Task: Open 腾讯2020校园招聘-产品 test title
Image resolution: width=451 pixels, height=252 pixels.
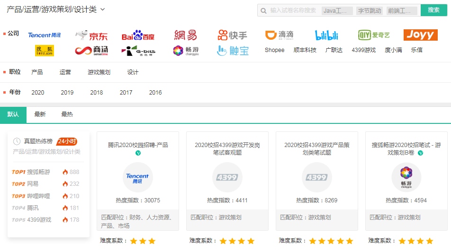Action: click(138, 145)
